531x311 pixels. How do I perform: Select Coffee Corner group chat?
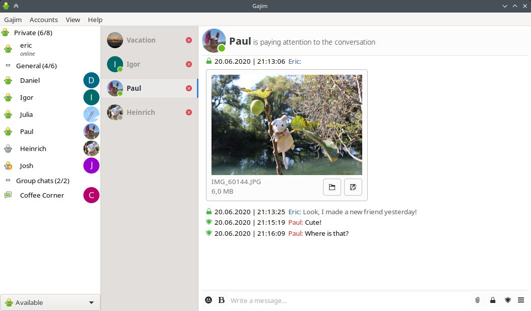tap(50, 195)
